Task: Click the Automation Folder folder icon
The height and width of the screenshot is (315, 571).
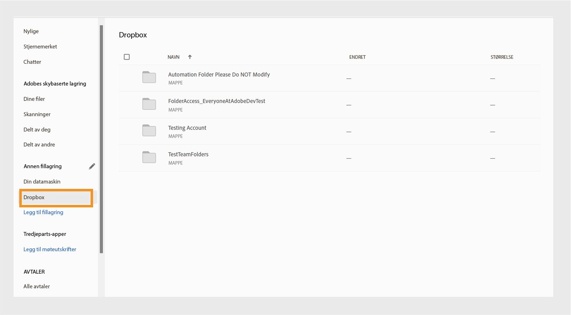Action: (149, 77)
